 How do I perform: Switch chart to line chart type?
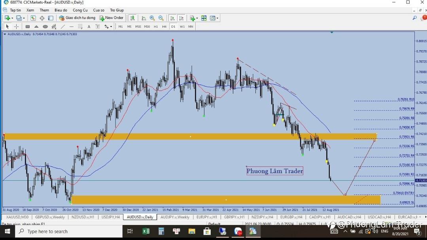pyautogui.click(x=144, y=18)
